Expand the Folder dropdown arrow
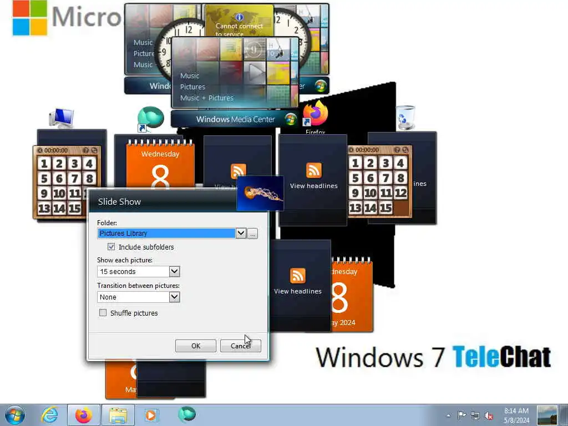The height and width of the screenshot is (426, 568). click(241, 233)
